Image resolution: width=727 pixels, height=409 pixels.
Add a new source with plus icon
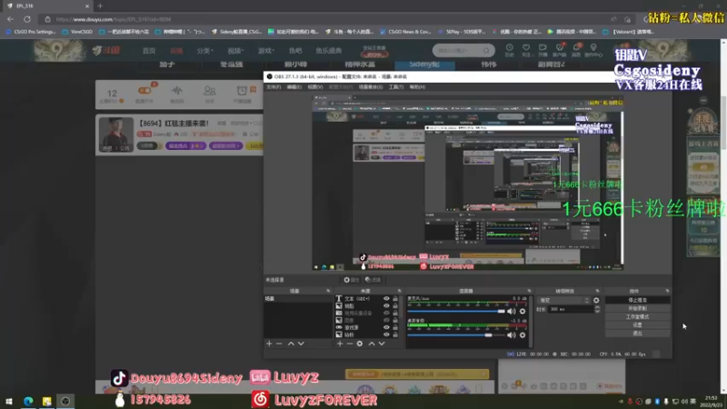click(340, 344)
